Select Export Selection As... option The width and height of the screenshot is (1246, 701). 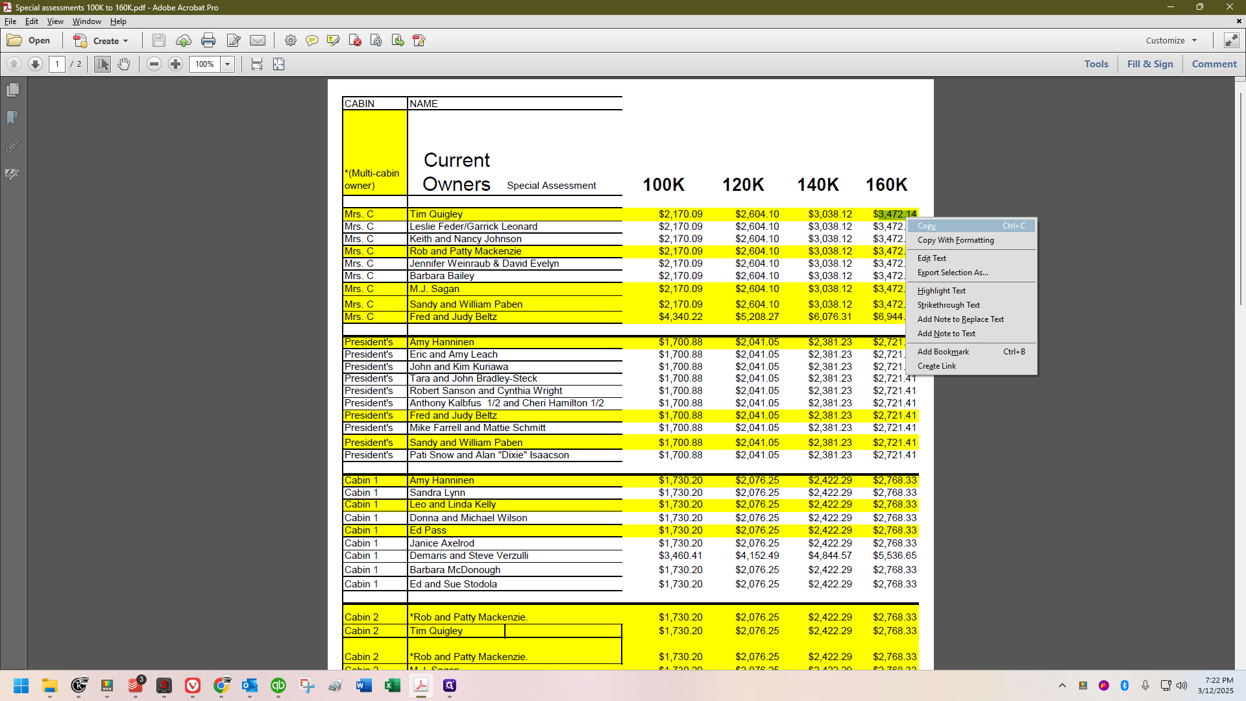[971, 273]
